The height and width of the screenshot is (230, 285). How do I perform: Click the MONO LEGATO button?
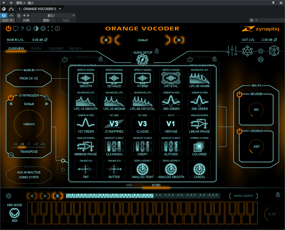243,196
